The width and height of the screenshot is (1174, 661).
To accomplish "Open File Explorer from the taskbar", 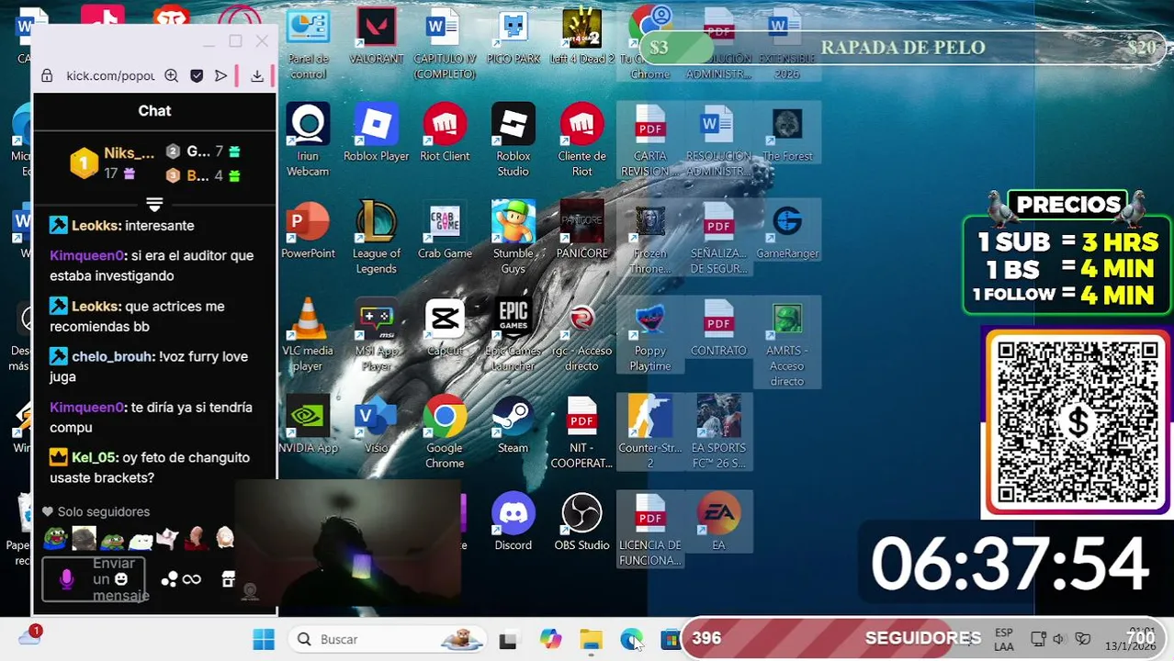I will 591,639.
